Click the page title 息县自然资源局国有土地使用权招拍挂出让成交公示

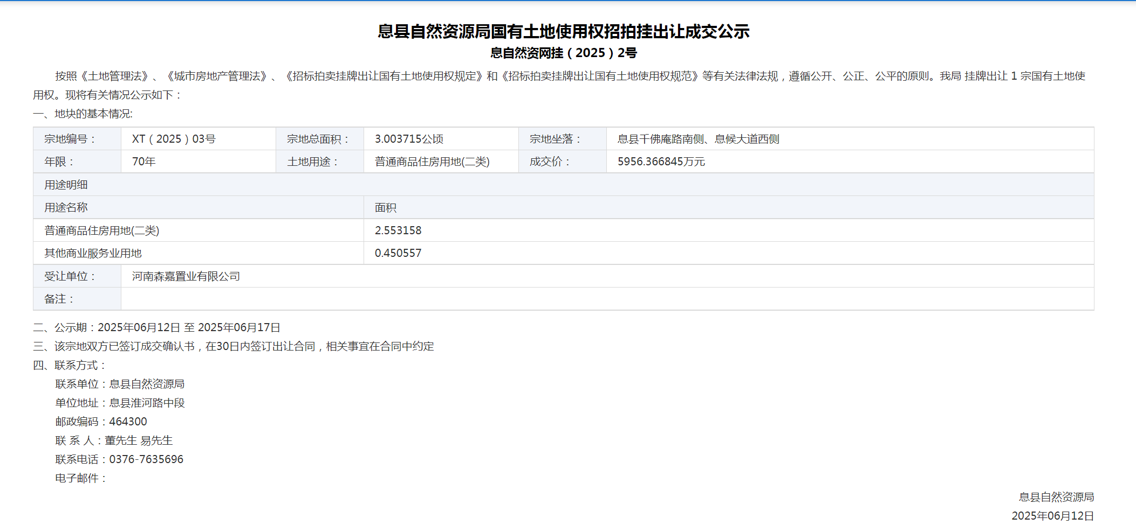coord(563,31)
